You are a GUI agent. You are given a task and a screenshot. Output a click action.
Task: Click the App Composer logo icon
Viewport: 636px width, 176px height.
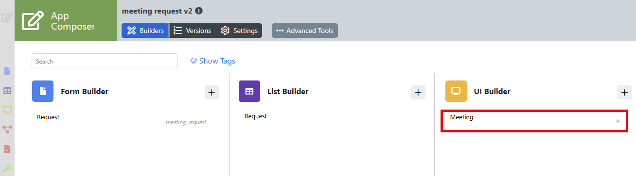tap(33, 20)
